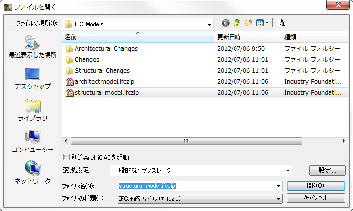Go up one folder level
The image size is (353, 211).
[x=237, y=23]
